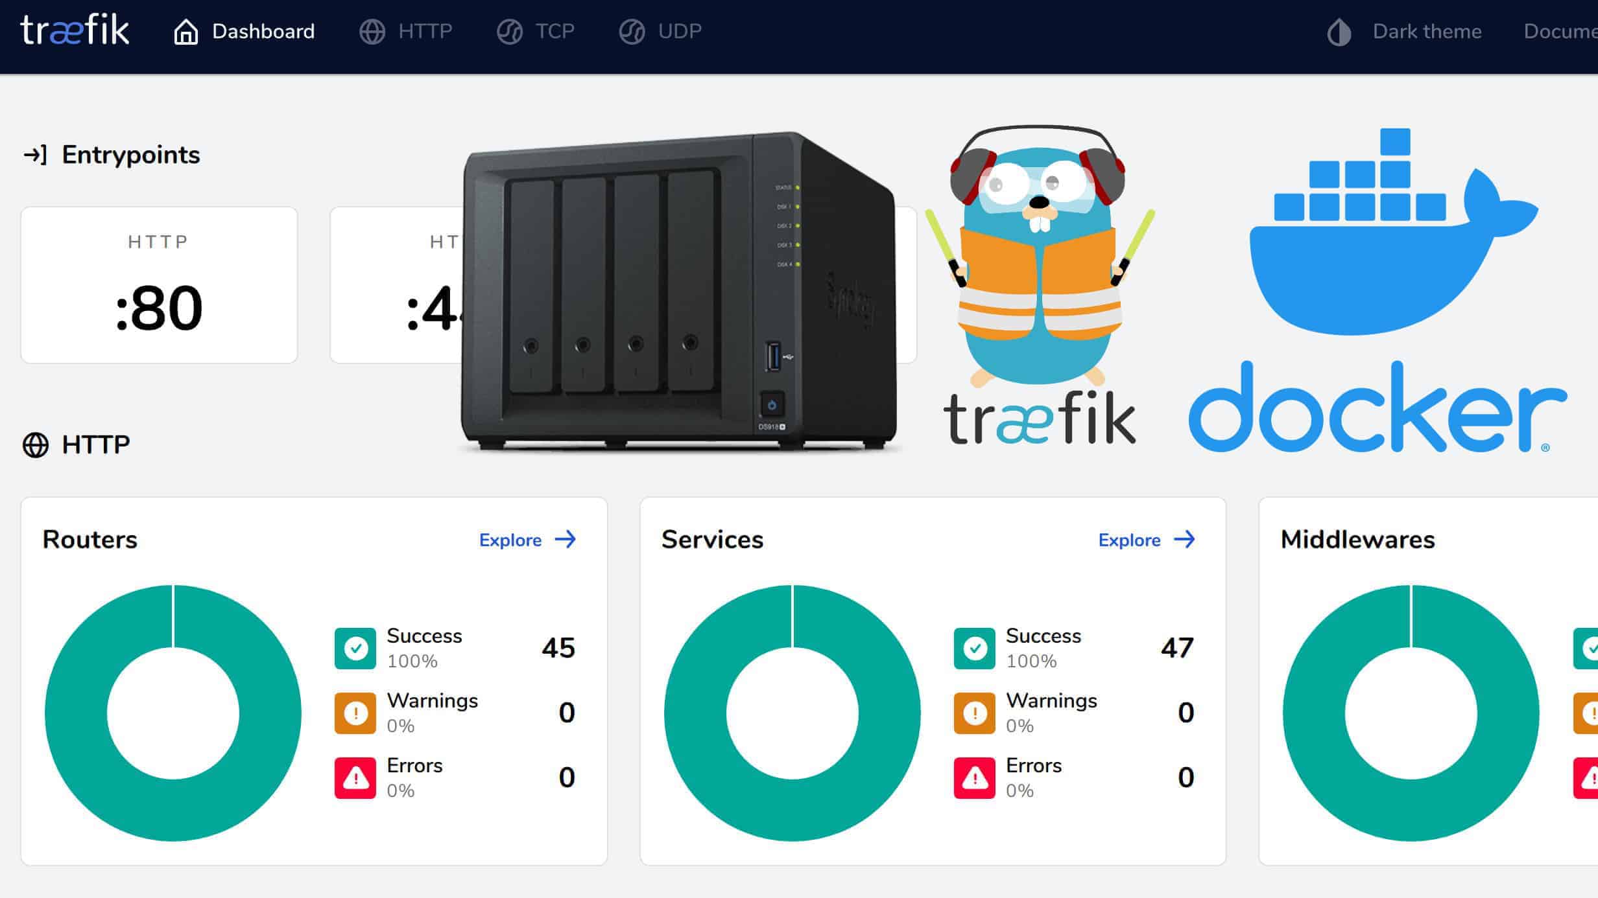Click the Routers Errors count 0
The width and height of the screenshot is (1598, 898).
567,777
